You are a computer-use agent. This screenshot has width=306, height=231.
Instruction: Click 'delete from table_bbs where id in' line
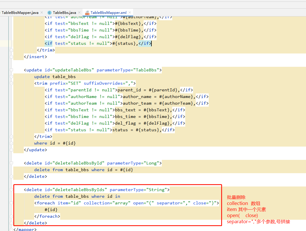[x=77, y=196]
